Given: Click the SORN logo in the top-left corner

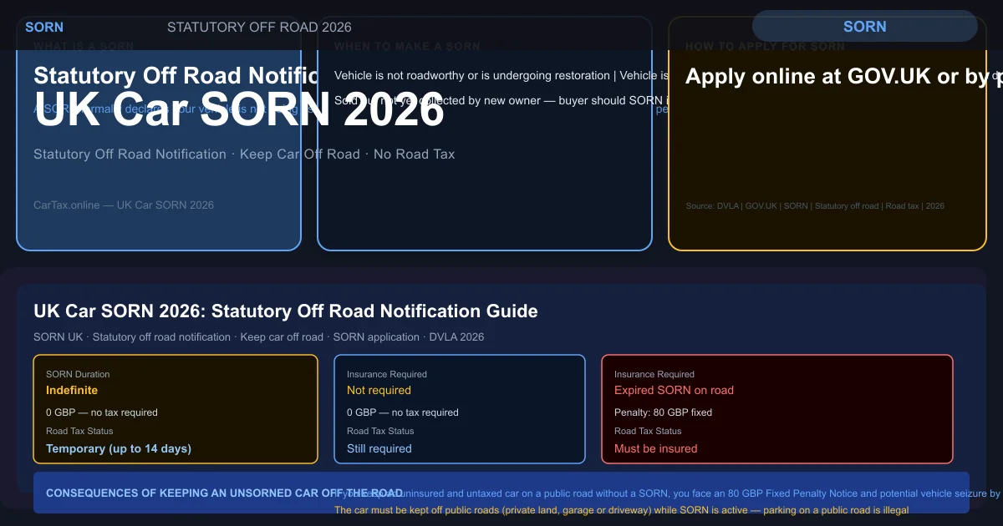Looking at the screenshot, I should [x=44, y=27].
